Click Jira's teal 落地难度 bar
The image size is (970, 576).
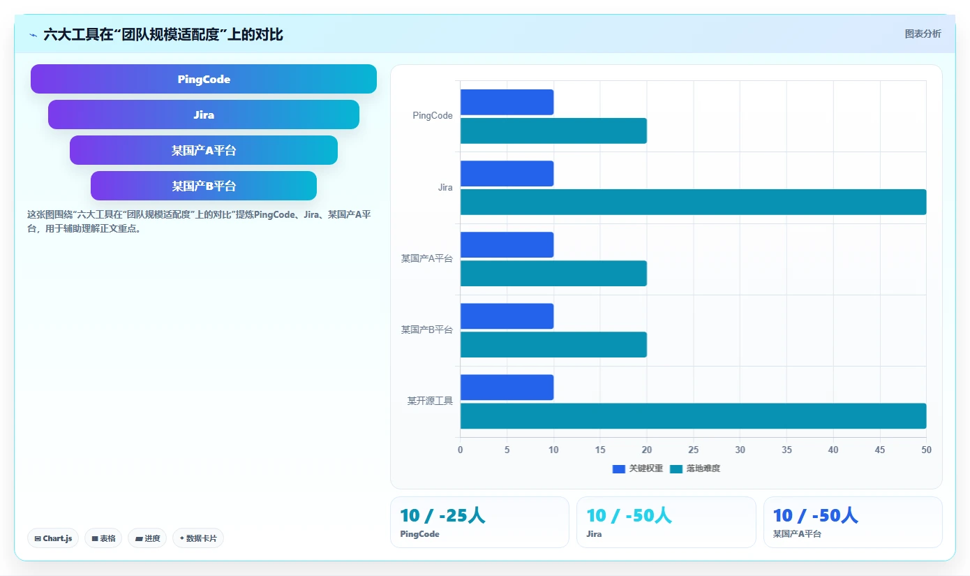click(x=693, y=202)
